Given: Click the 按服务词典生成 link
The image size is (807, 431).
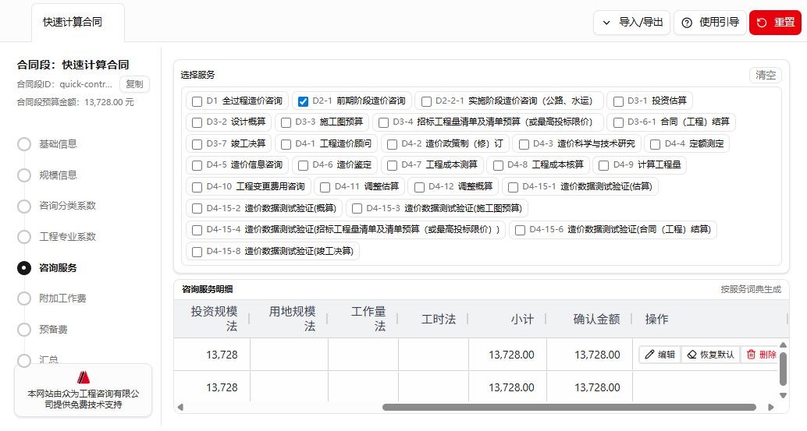Looking at the screenshot, I should (750, 289).
